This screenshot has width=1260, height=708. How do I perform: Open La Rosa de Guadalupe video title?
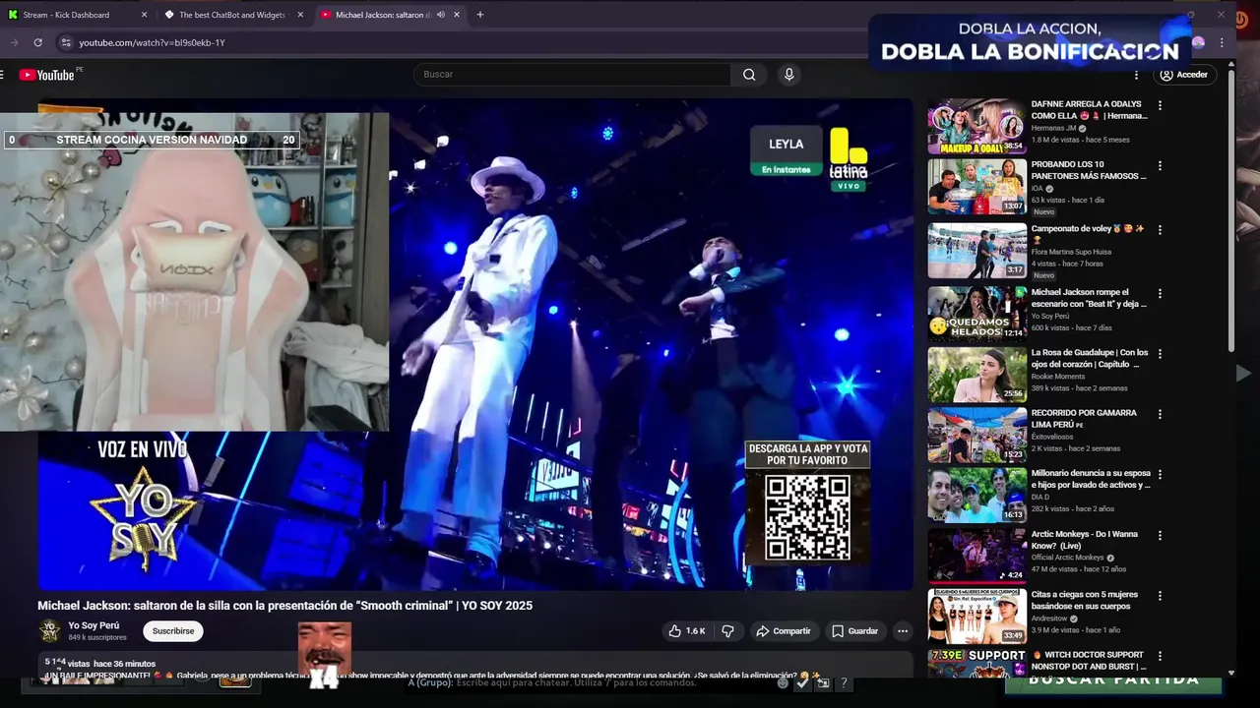point(1090,358)
